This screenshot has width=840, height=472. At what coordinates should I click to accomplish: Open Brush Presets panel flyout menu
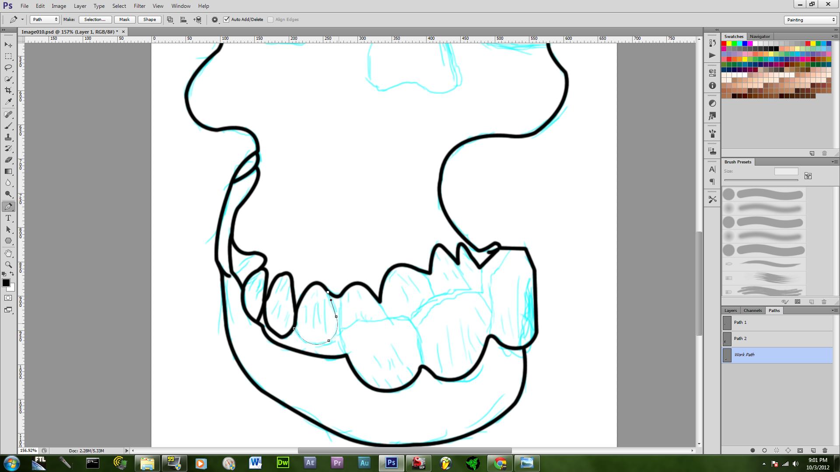click(834, 162)
